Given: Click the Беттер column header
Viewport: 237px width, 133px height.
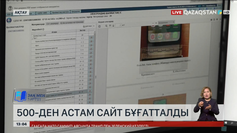Looking at the screenshot, I should 82,30.
